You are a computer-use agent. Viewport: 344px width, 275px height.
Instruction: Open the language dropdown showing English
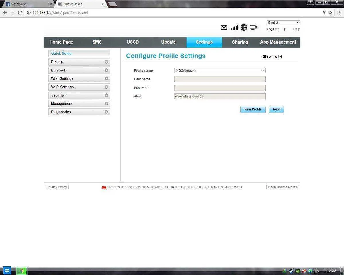pyautogui.click(x=284, y=23)
